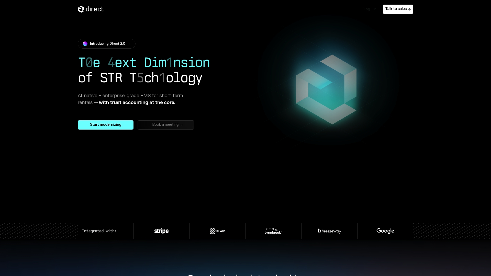Image resolution: width=491 pixels, height=276 pixels.
Task: Click the Lynnbrook integration logo
Action: click(273, 231)
